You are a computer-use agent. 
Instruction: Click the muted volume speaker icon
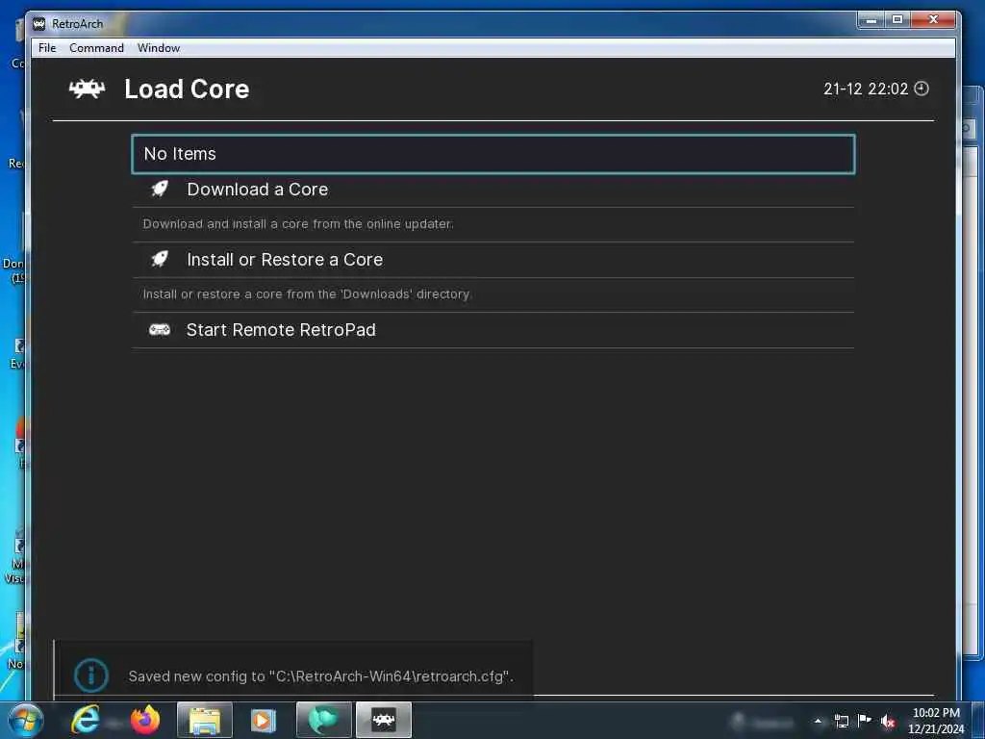pos(888,722)
